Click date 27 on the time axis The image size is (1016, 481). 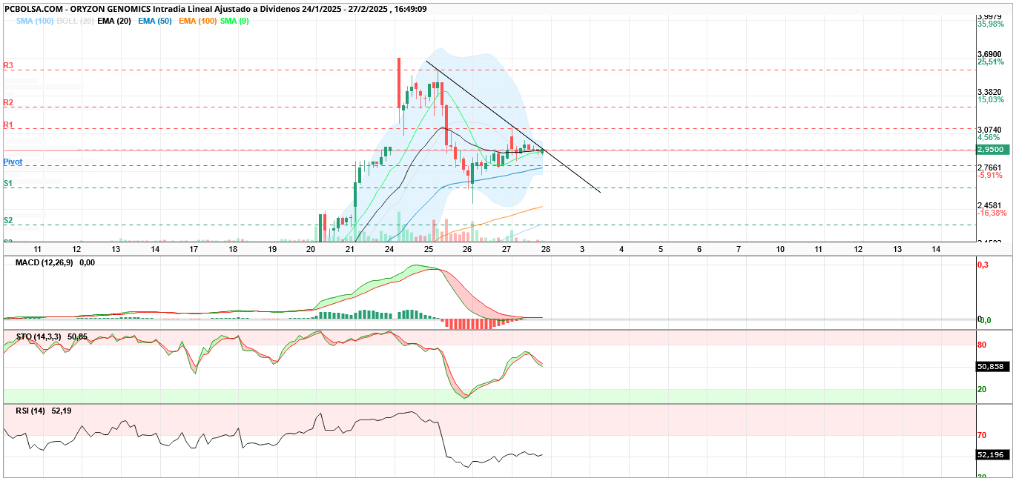(507, 250)
